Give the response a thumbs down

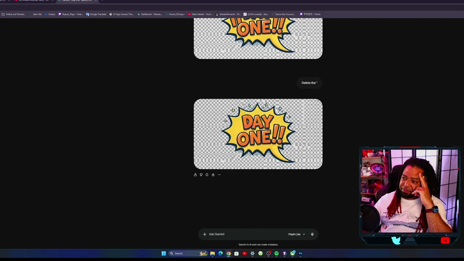[201, 175]
